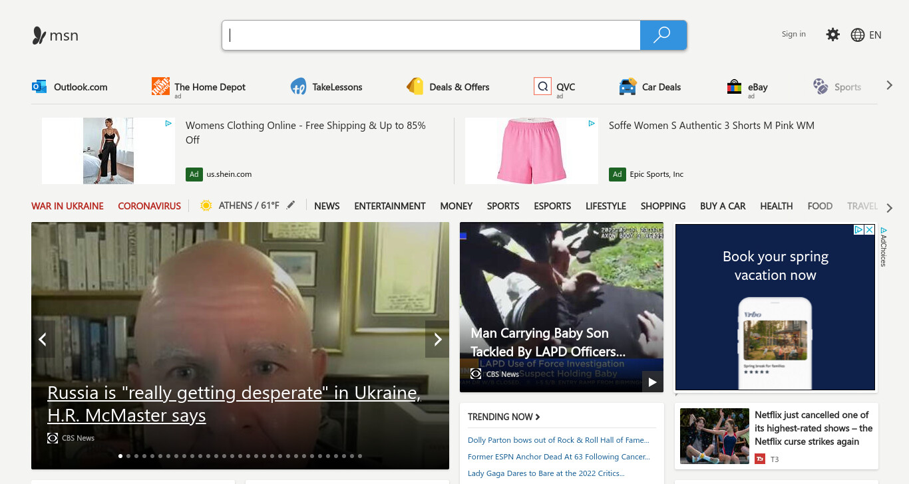Click AdChoices icon on Soffe shorts ad
The image size is (909, 484).
[592, 124]
